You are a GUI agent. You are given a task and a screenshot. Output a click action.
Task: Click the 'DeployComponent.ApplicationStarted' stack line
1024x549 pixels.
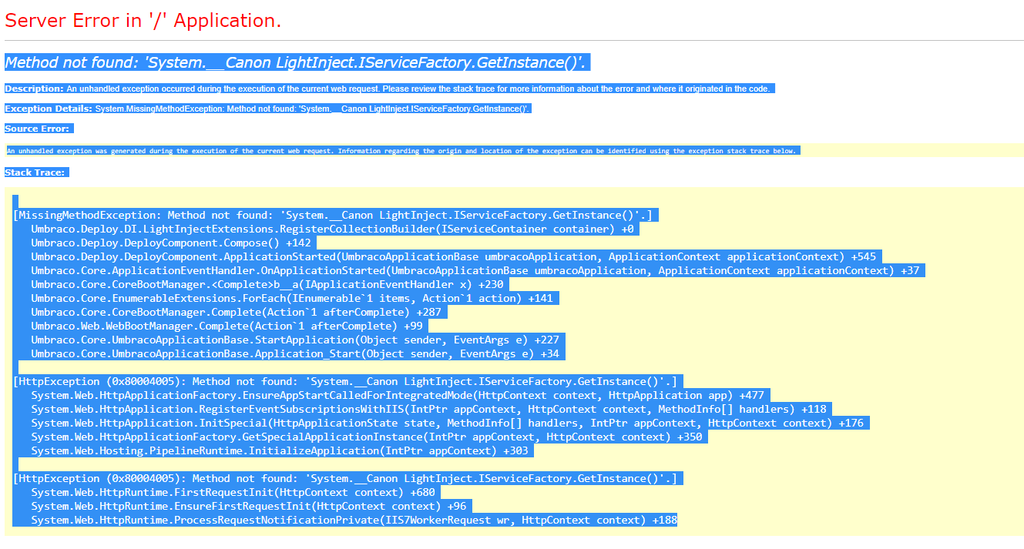(454, 256)
